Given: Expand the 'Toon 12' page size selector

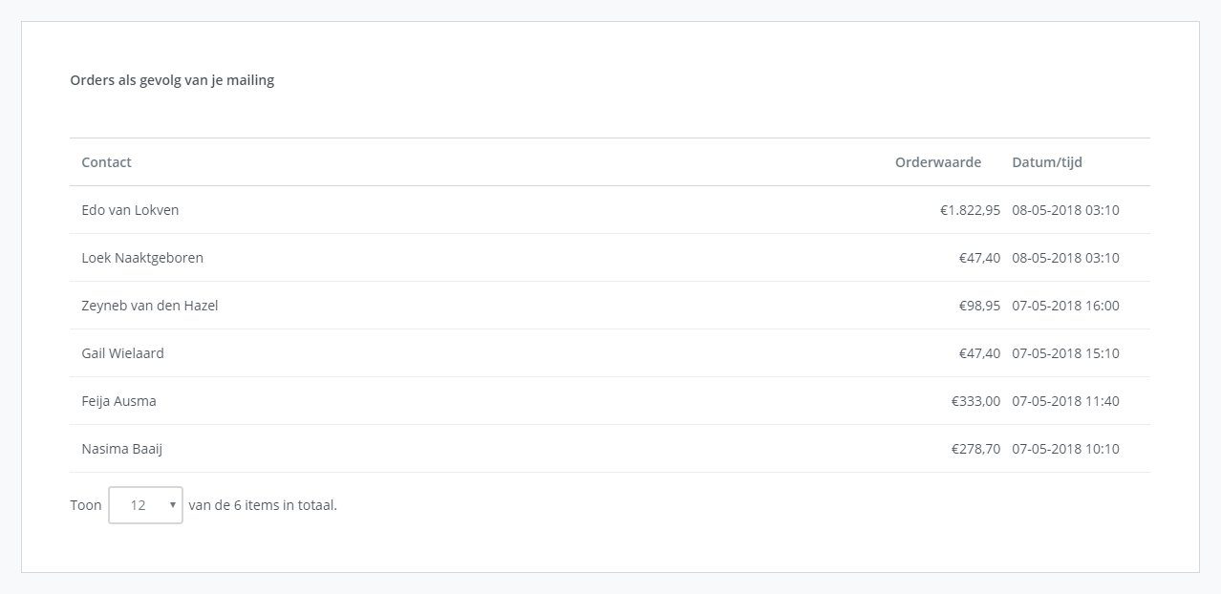Looking at the screenshot, I should coord(145,504).
